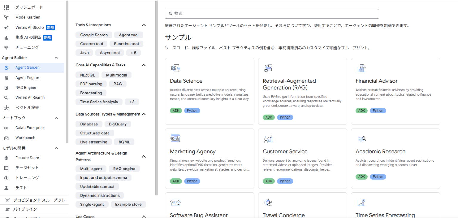Click the Colab Enterprise icon

pyautogui.click(x=6, y=128)
